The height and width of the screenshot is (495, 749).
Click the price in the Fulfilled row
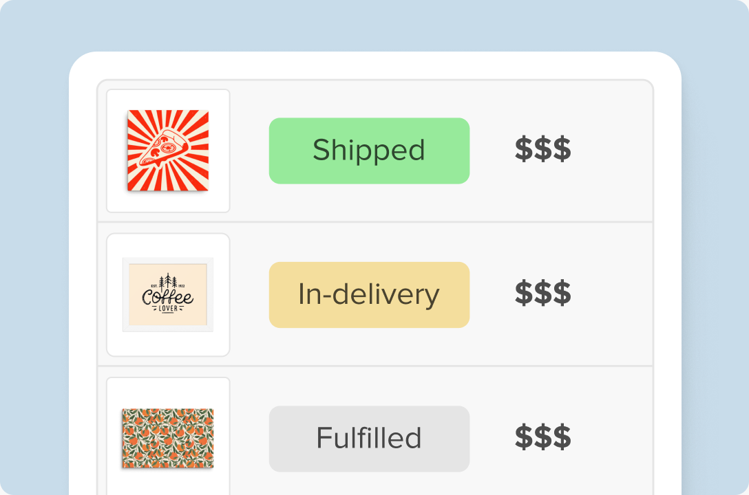542,437
